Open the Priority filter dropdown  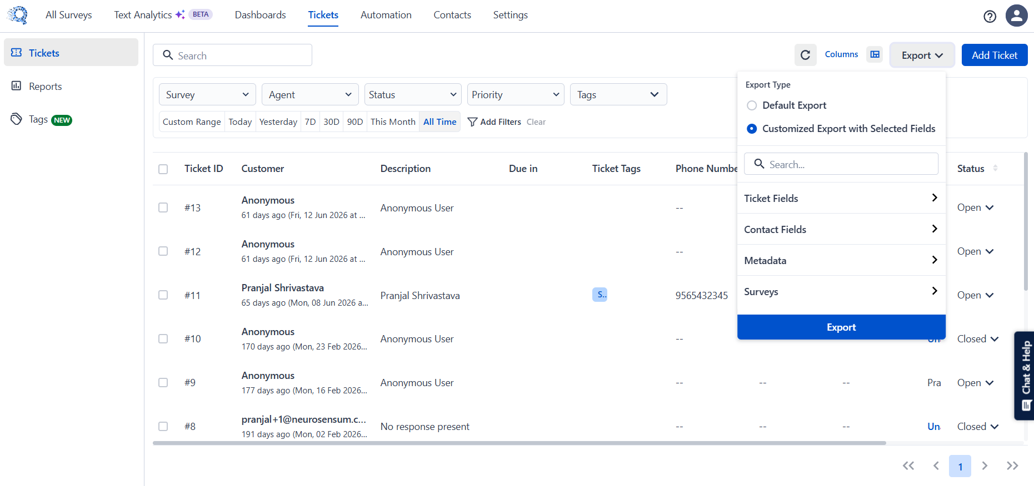click(x=516, y=94)
